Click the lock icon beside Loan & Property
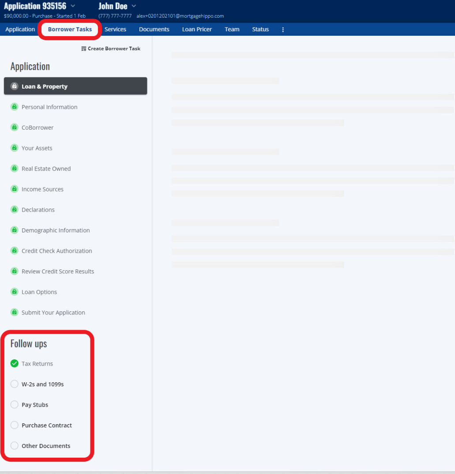Image resolution: width=455 pixels, height=474 pixels. (14, 86)
